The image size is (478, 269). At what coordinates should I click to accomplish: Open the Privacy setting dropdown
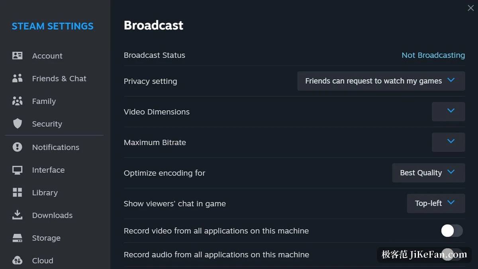[381, 81]
